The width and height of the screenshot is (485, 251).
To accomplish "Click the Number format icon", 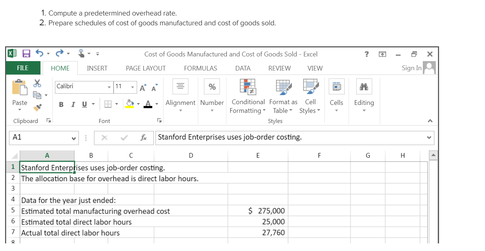I will (212, 86).
